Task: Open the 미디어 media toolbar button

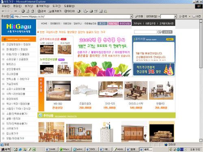Action: (69, 11)
